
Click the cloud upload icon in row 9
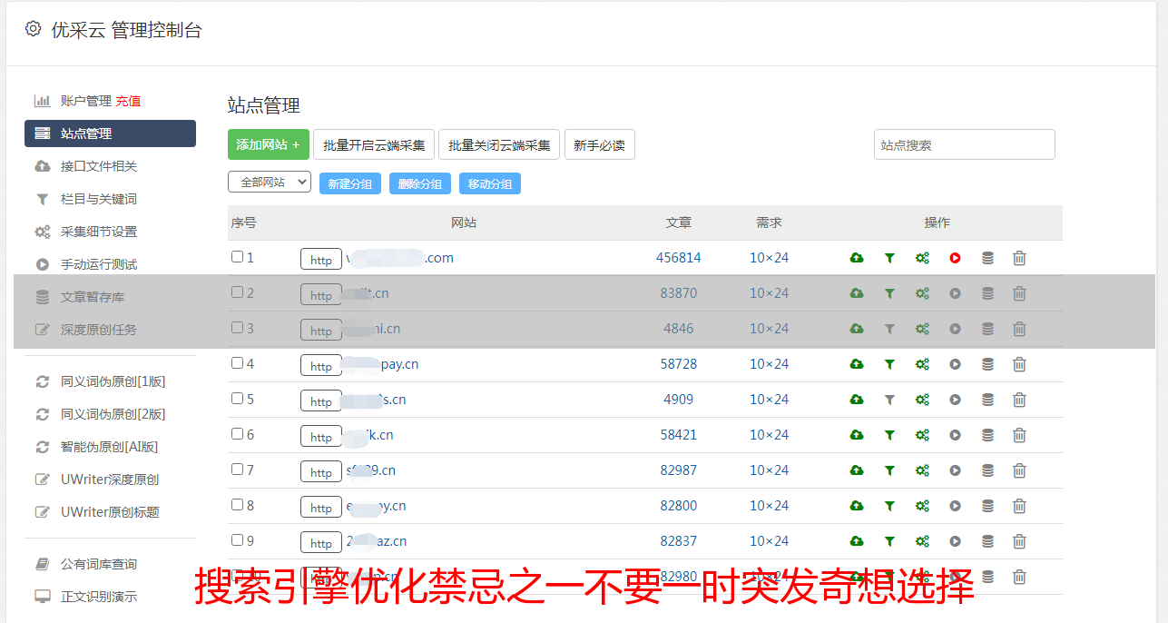point(857,541)
